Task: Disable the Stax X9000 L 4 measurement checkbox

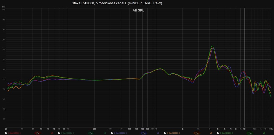Action: (x=165, y=133)
